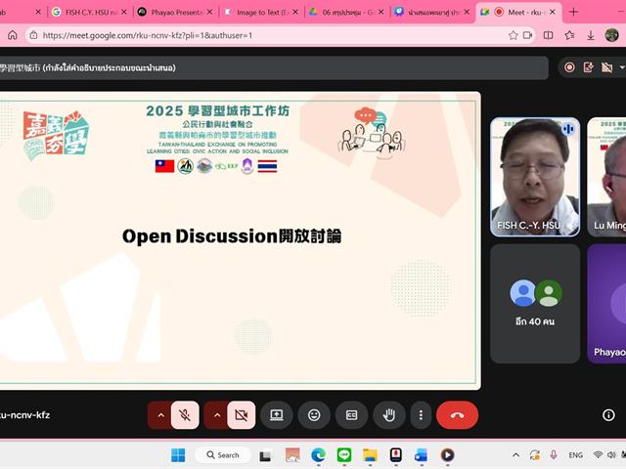626x469 pixels.
Task: Turn on the camera in Meet
Action: coord(240,415)
